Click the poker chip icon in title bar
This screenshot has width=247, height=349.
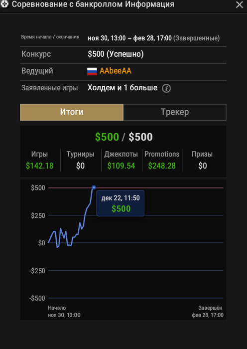coord(4,4)
